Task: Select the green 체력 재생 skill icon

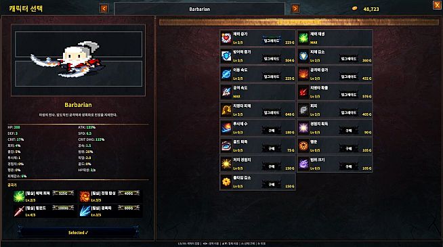Action: pyautogui.click(x=303, y=38)
